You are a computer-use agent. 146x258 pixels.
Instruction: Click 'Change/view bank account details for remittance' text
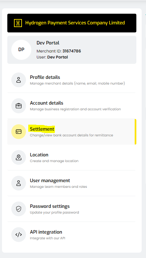coord(72,135)
